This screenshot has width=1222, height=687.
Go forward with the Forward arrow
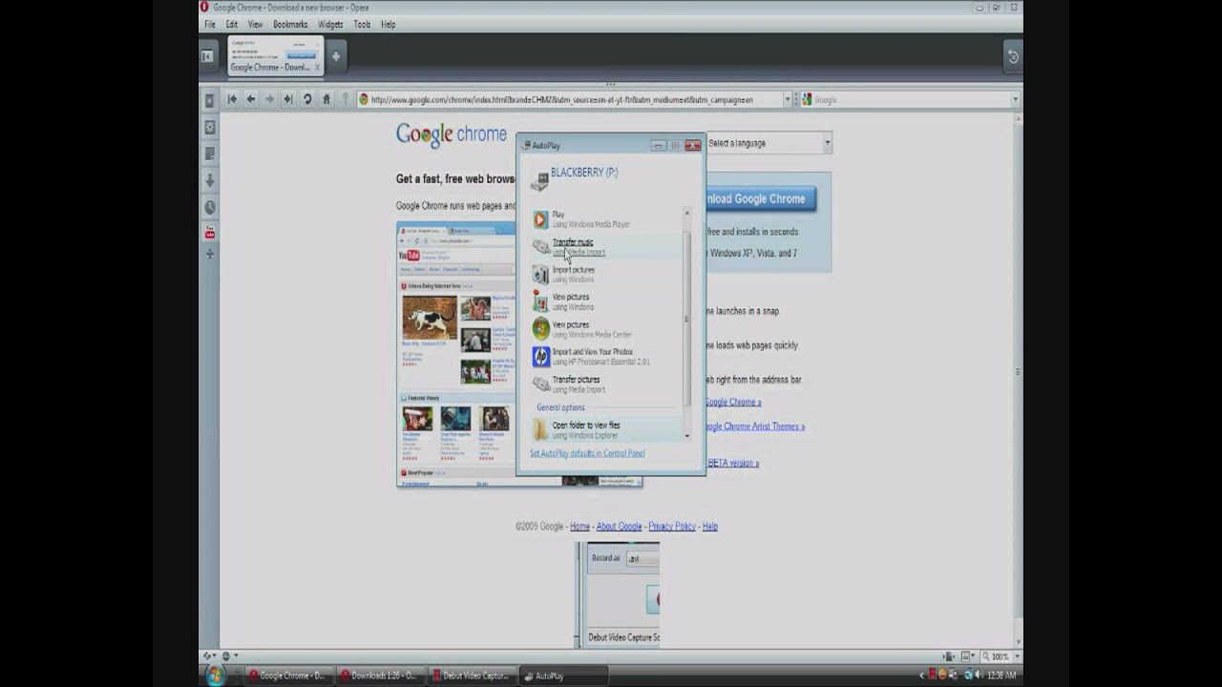click(269, 99)
